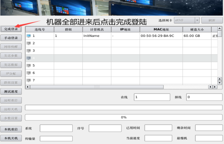Click the 硬盘大小 column header
This screenshot has height=144, width=224.
(197, 29)
